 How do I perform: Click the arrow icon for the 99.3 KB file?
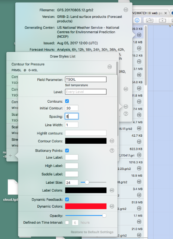(139, 35)
